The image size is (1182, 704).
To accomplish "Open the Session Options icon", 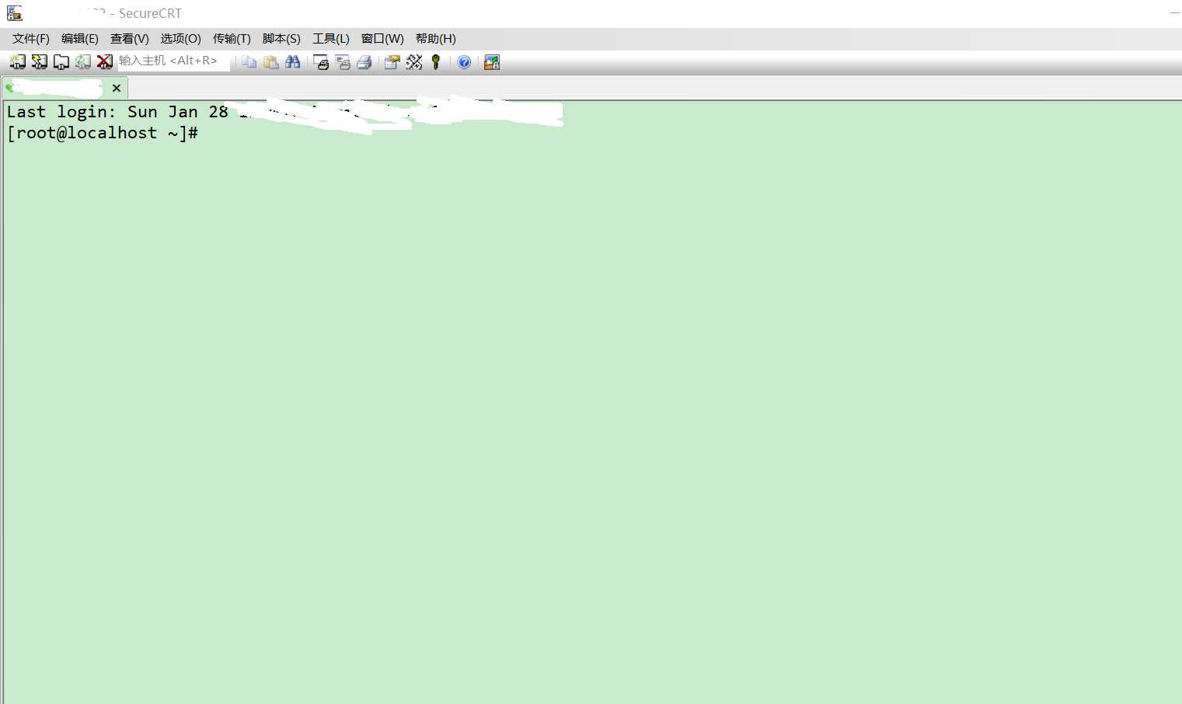I will pos(392,62).
